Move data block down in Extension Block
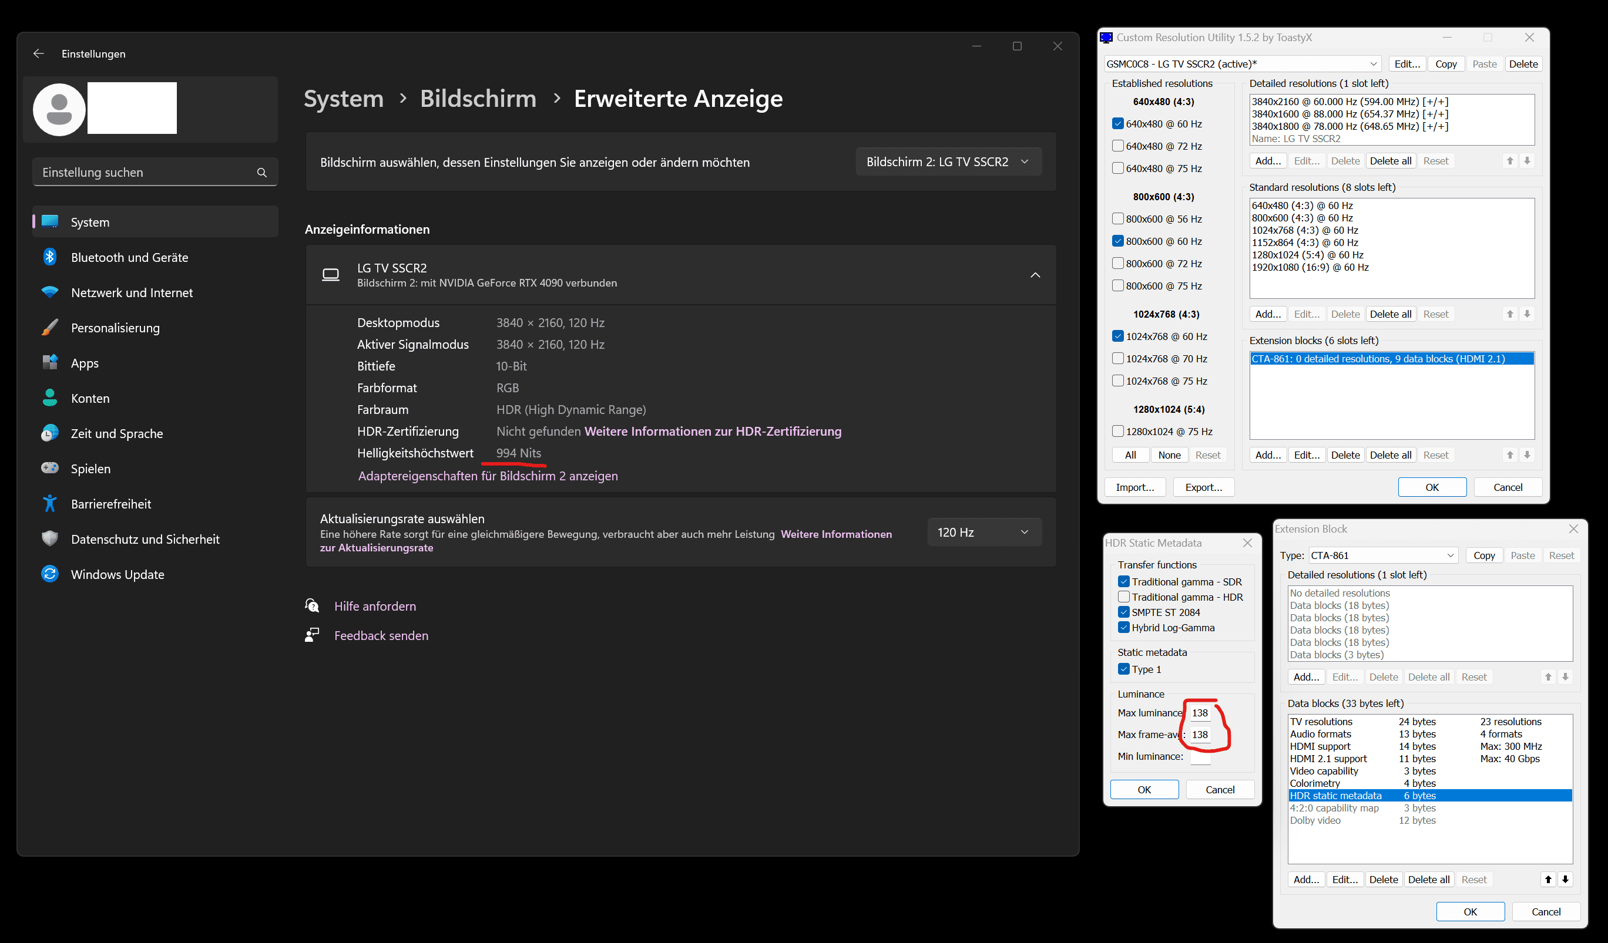This screenshot has width=1608, height=943. (1565, 879)
